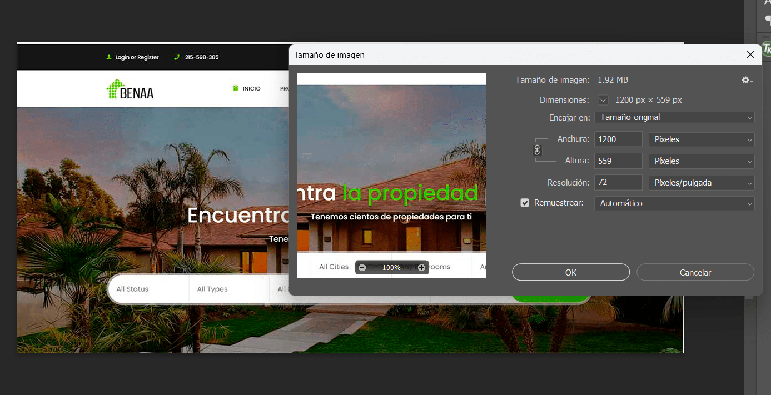Click Login or Register in the canvas image

click(x=137, y=57)
